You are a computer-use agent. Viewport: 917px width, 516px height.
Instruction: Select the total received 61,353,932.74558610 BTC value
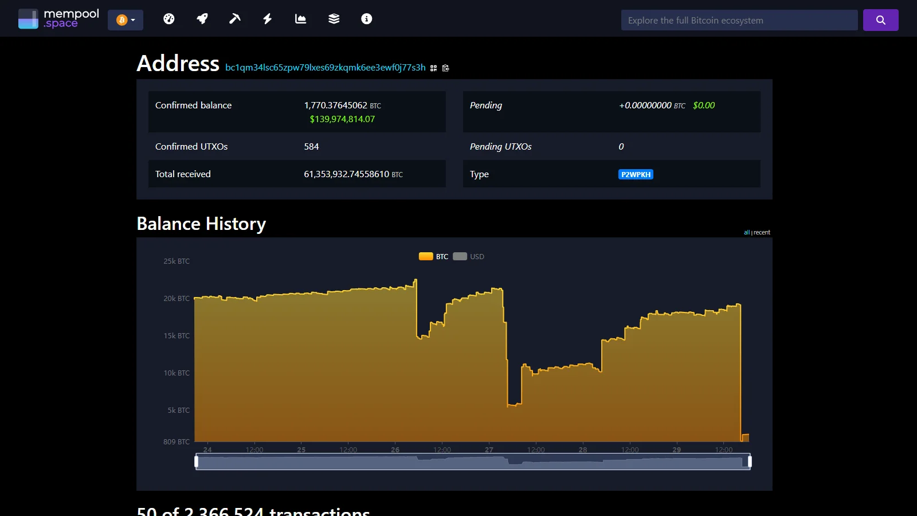coord(353,174)
